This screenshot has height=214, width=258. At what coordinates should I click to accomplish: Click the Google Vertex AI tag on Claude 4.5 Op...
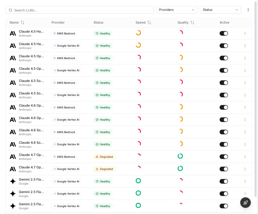[x=66, y=70]
